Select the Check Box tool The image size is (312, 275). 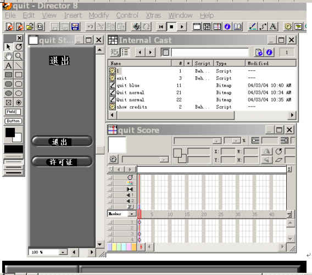(8, 103)
